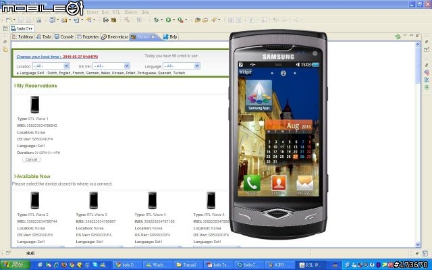The image size is (432, 270).
Task: Select the RTL Wave 2 phone thumbnail
Action: pyautogui.click(x=34, y=200)
